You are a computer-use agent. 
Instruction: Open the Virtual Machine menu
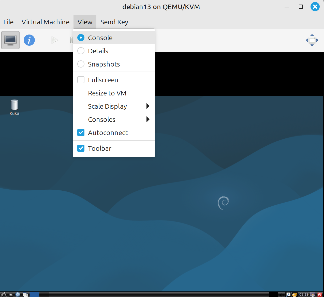pyautogui.click(x=45, y=22)
